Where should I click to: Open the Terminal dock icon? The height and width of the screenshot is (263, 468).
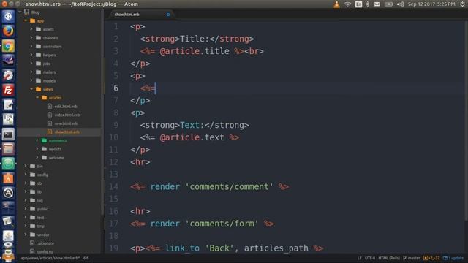(8, 134)
